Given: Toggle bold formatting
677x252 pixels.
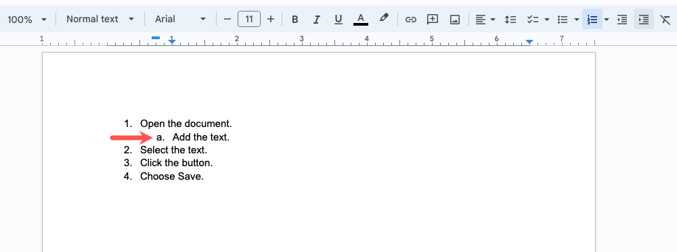Looking at the screenshot, I should (295, 20).
